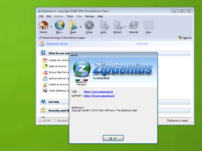Click Ok in the About dialog
Image resolution: width=202 pixels, height=151 pixels.
[x=113, y=138]
